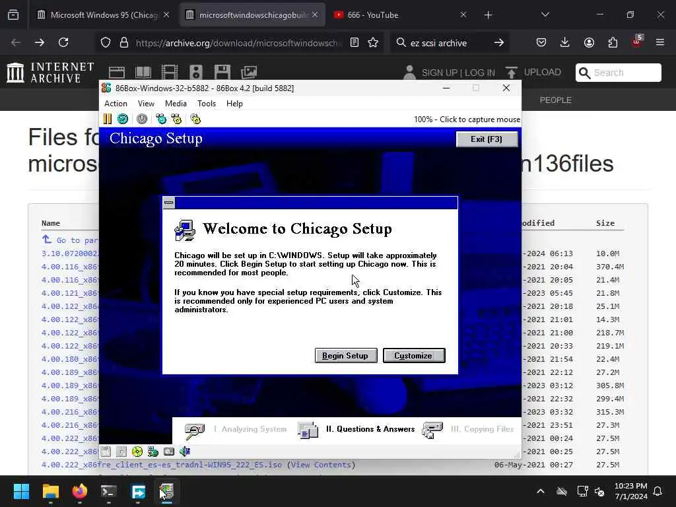Click the ACPI shutdown power icon
The width and height of the screenshot is (676, 507).
142,119
